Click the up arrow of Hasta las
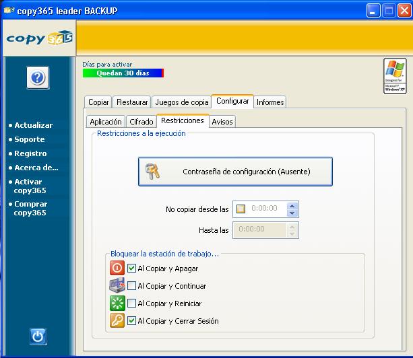Screen dimensions: 413x358 (292, 227)
